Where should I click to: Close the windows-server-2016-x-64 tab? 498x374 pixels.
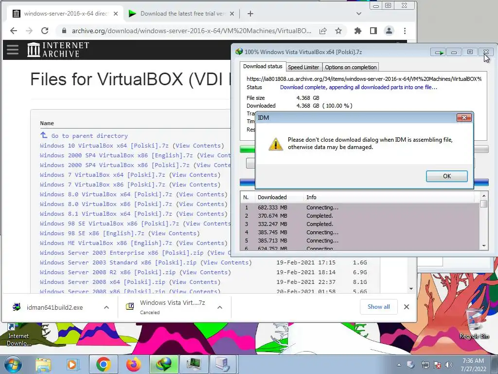[116, 14]
